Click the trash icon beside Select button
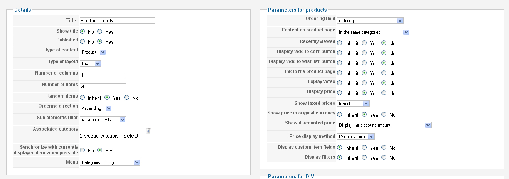The width and height of the screenshot is (509, 179). point(148,131)
